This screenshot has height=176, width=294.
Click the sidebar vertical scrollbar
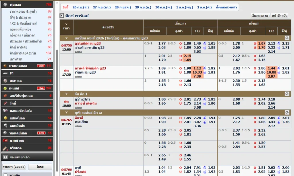[57, 110]
